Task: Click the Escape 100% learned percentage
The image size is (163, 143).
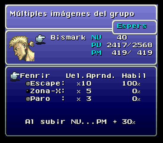Action: 131,83
